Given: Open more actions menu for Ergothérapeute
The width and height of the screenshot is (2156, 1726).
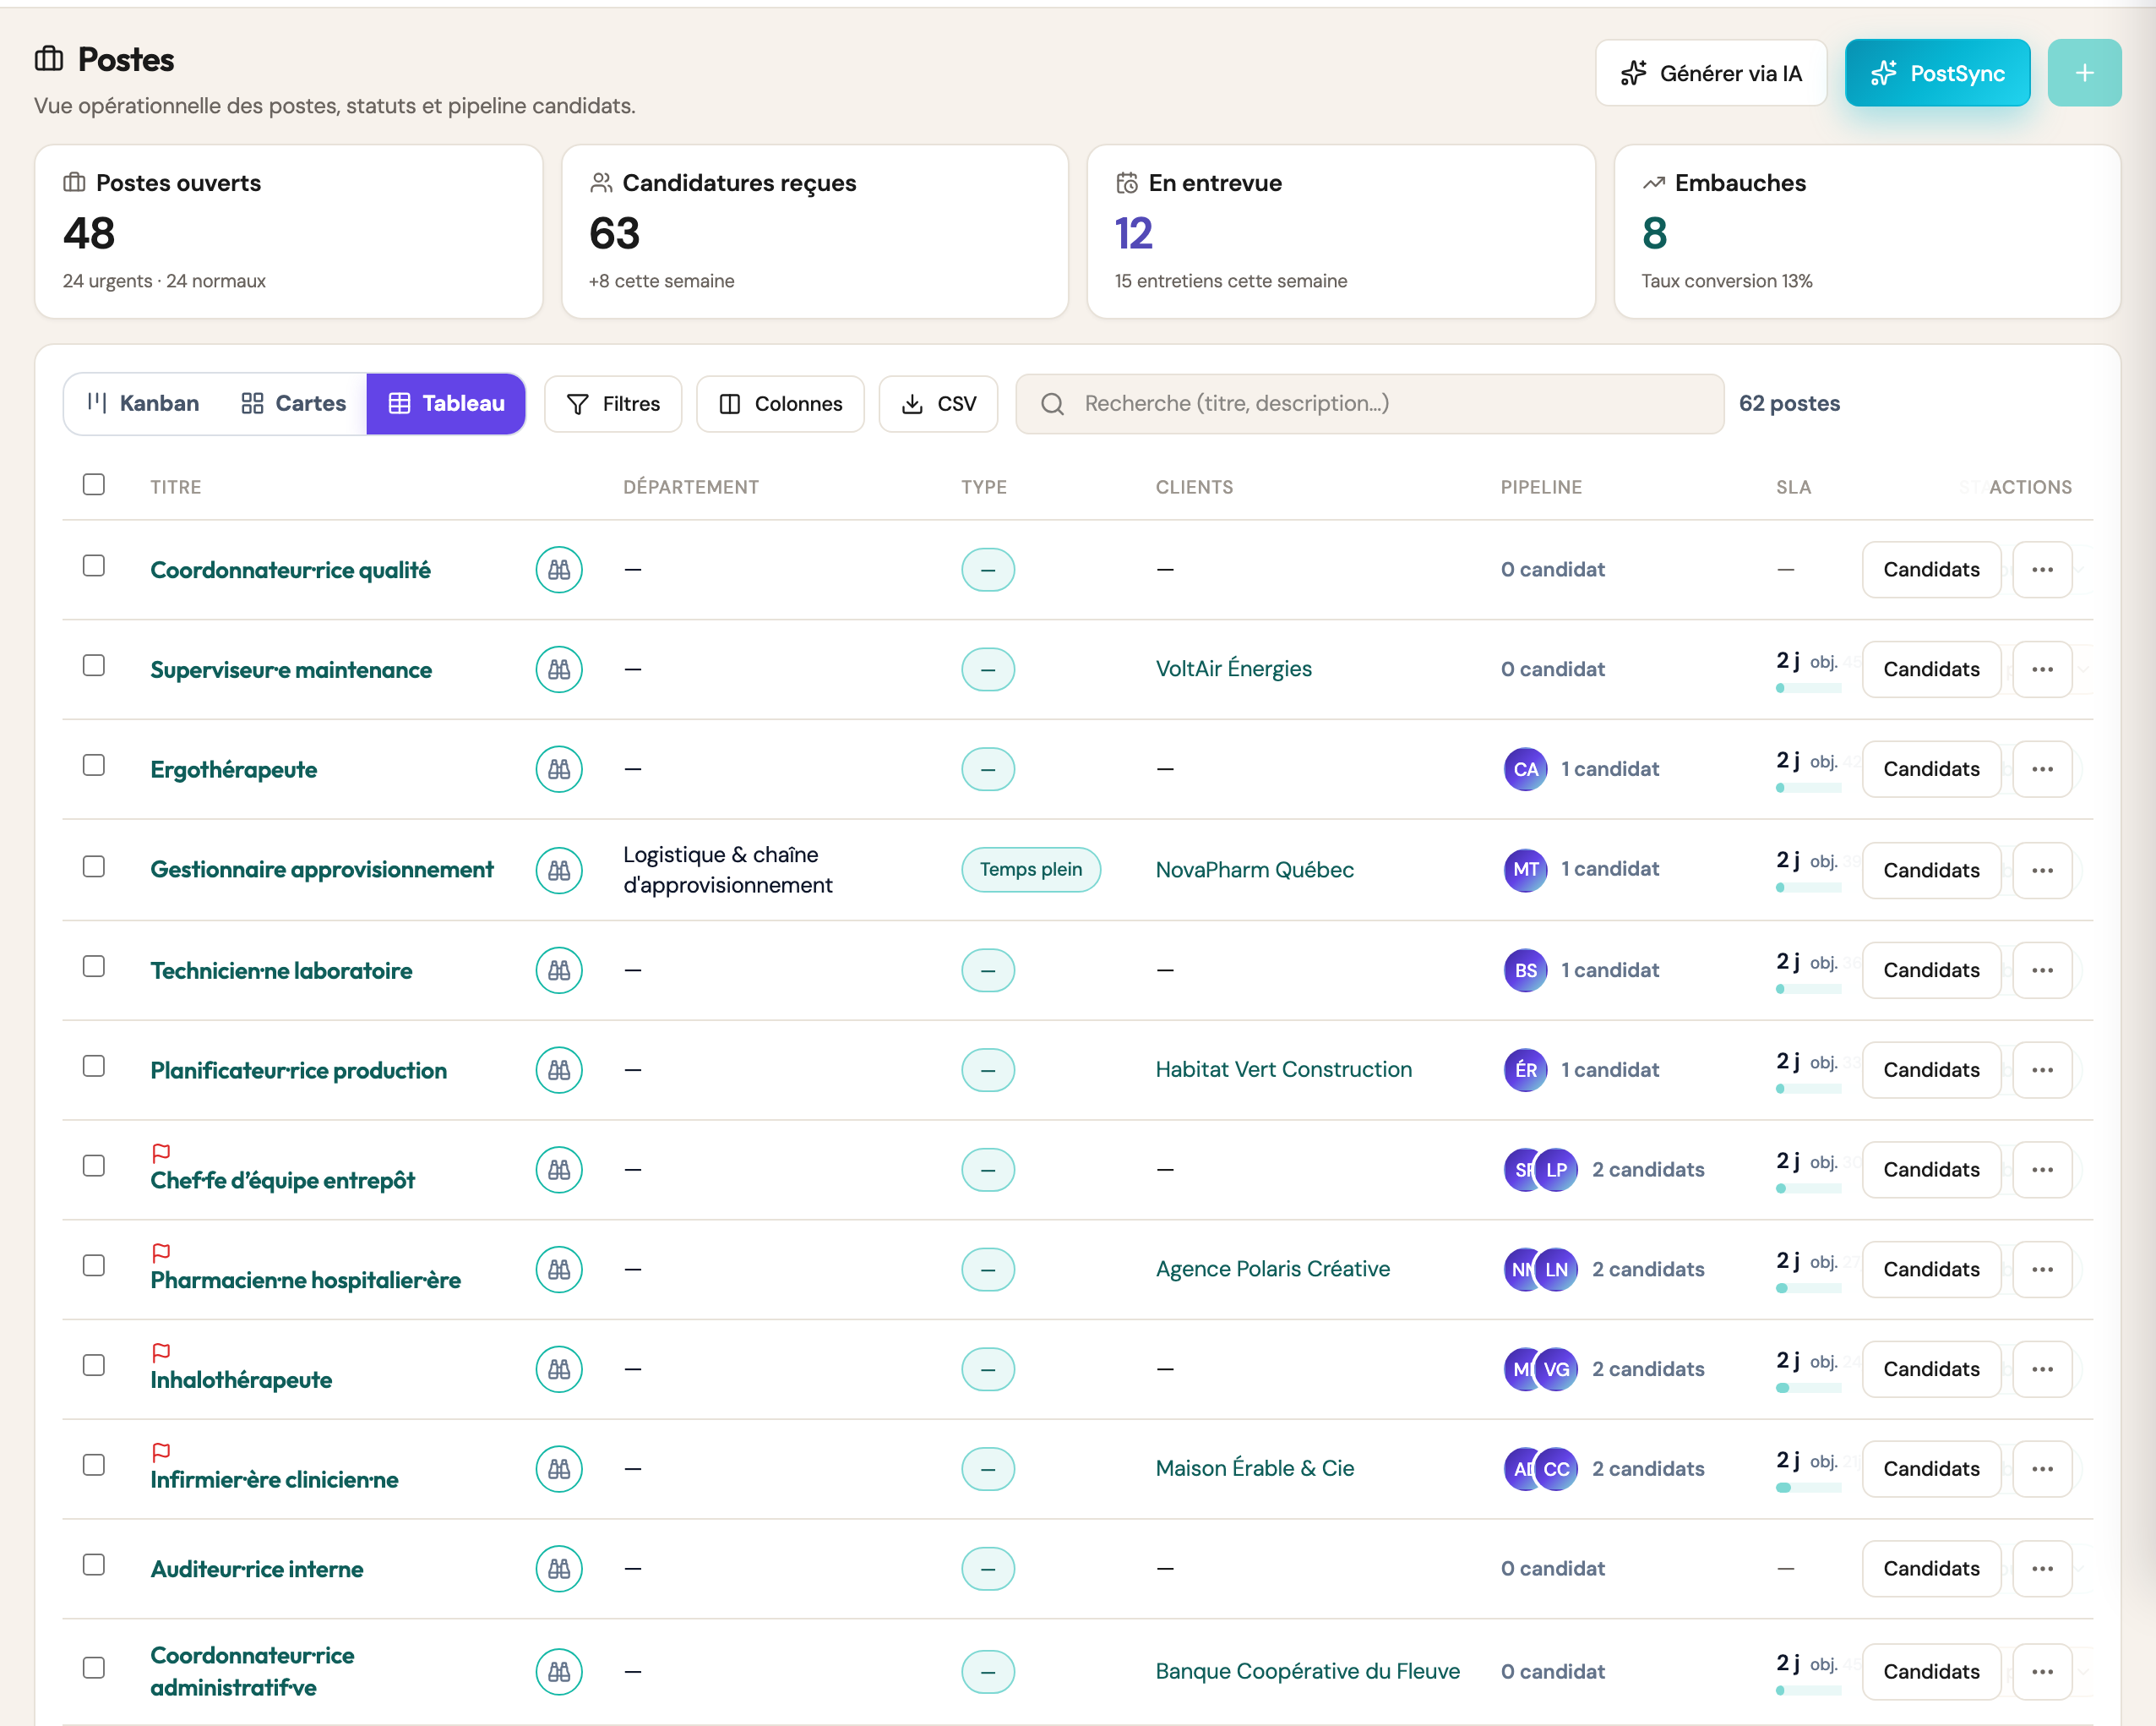Looking at the screenshot, I should [x=2042, y=771].
